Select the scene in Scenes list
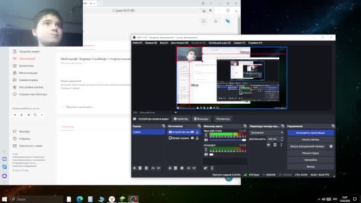 148,132
